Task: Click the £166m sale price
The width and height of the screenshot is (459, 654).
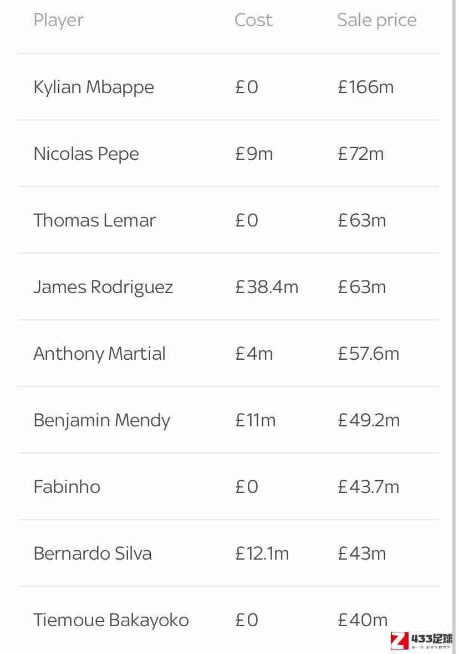Action: pos(366,87)
